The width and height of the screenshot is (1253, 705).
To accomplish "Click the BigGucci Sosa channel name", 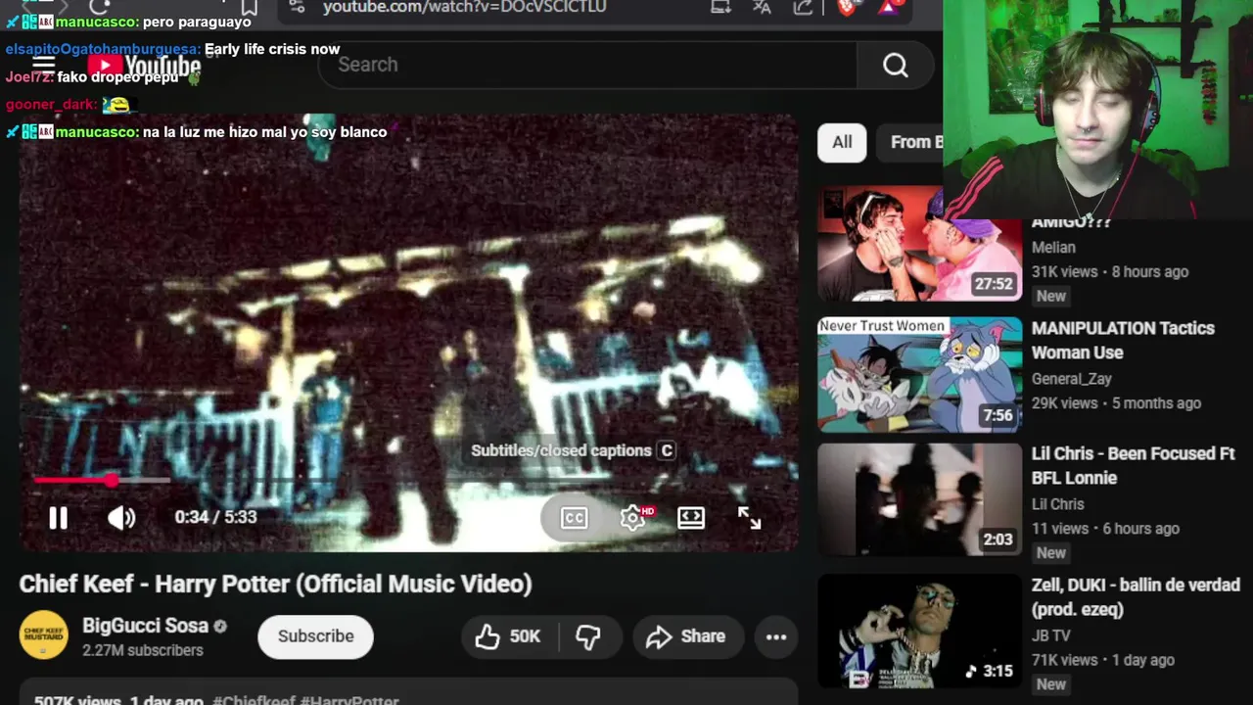I will (145, 625).
